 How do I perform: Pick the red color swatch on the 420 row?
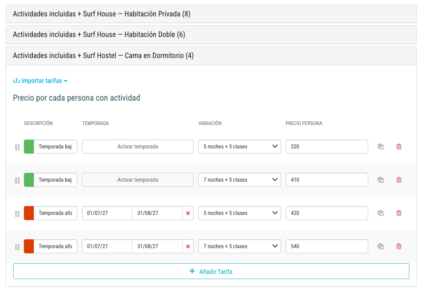click(29, 213)
